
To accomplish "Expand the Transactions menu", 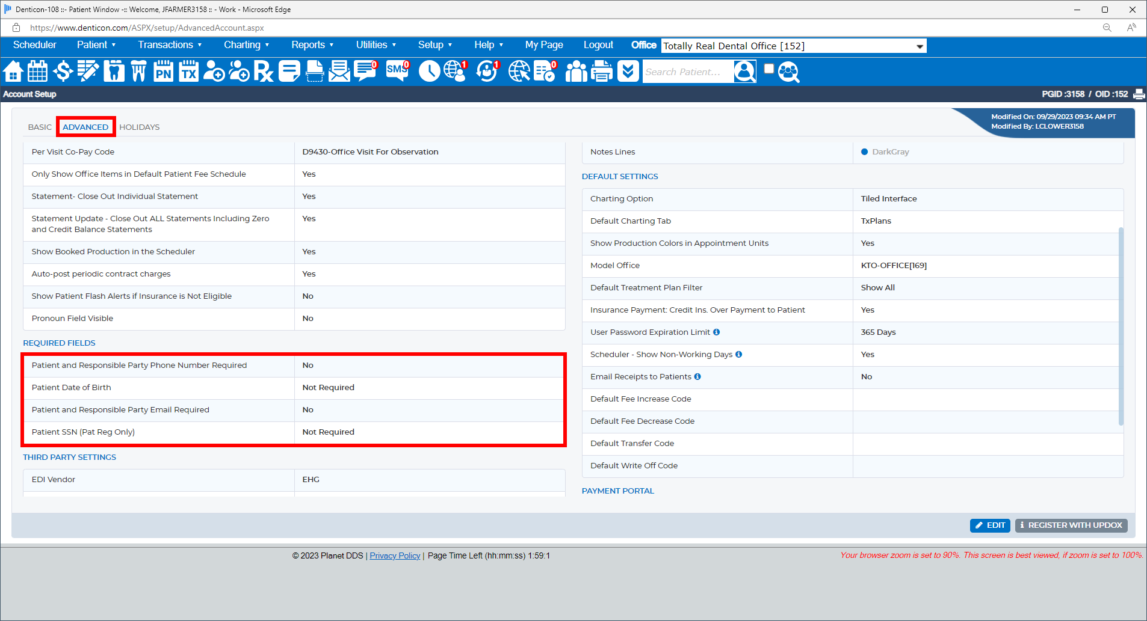I will [x=170, y=44].
